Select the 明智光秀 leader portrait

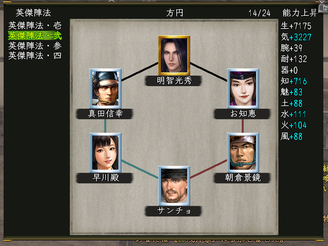coord(174,55)
